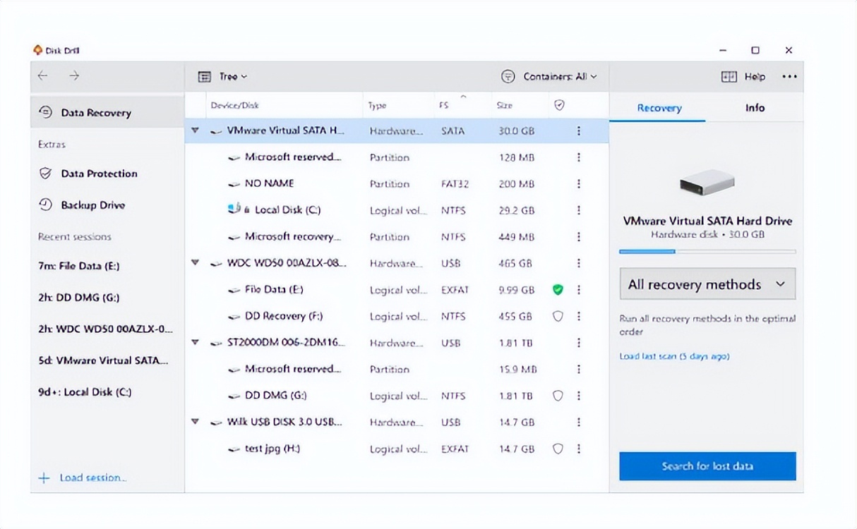Open options for 15.9 MB Microsoft reserved partition
Screen dimensions: 857x529
[579, 370]
